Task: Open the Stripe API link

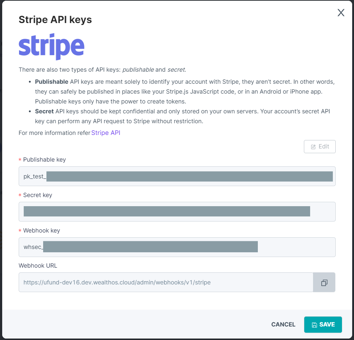Action: 106,133
